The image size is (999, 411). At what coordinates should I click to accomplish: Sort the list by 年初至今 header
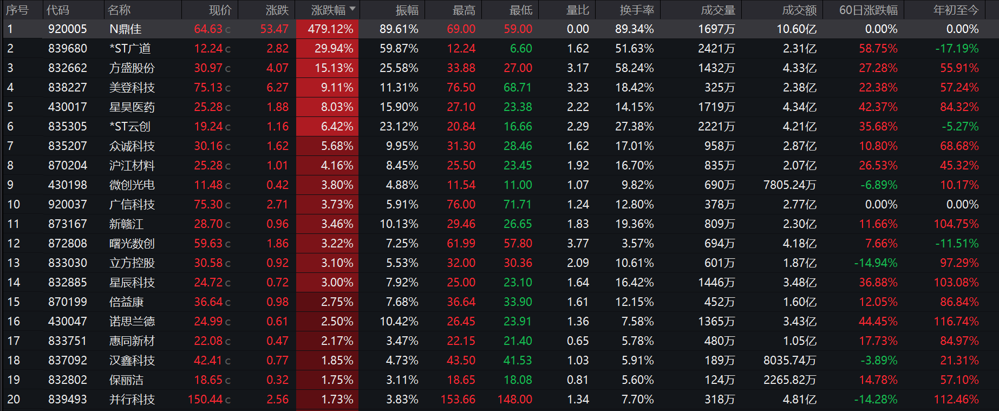pos(956,10)
